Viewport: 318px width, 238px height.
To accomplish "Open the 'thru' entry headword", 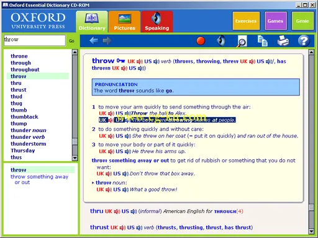I will (x=97, y=211).
